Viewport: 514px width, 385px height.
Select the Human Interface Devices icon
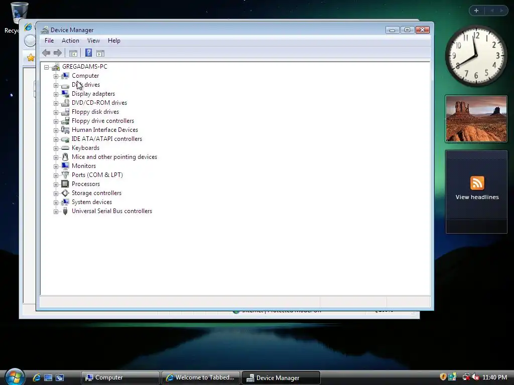(65, 130)
